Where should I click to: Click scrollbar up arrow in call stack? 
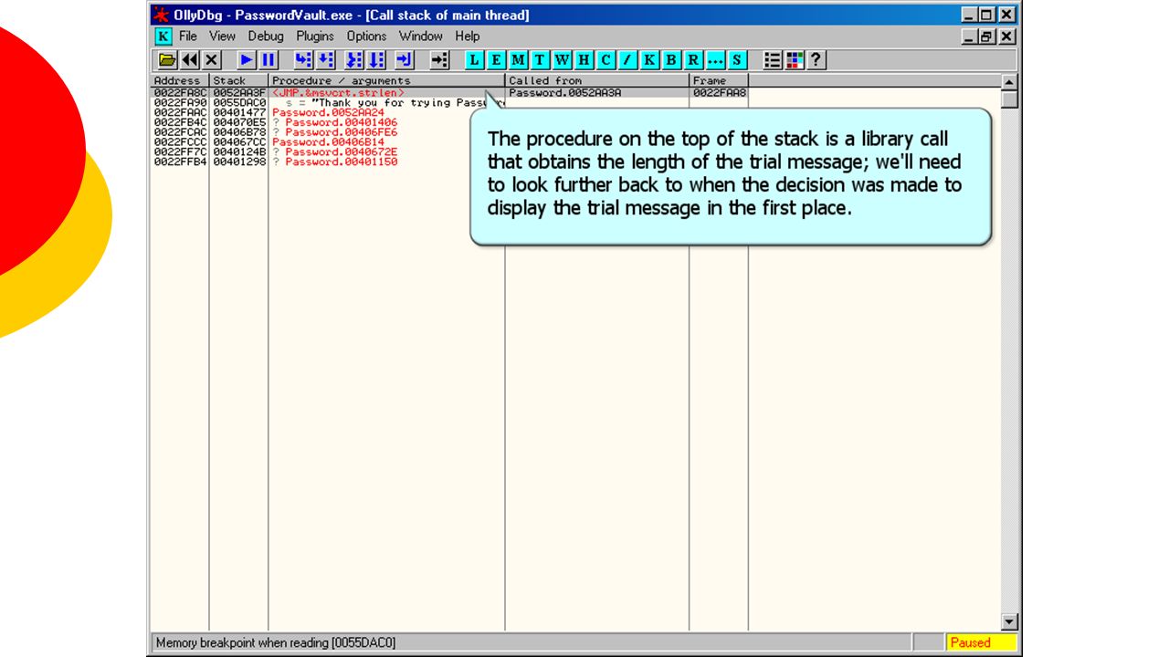1009,83
